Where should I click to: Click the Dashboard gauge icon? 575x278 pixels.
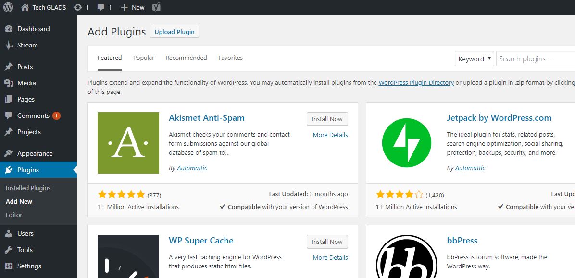[9, 29]
